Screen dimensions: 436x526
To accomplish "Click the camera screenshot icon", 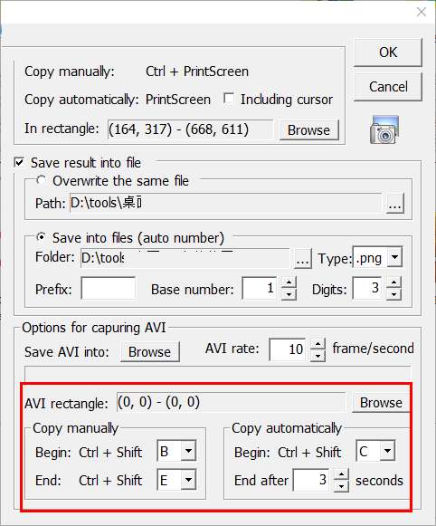I will pos(384,129).
